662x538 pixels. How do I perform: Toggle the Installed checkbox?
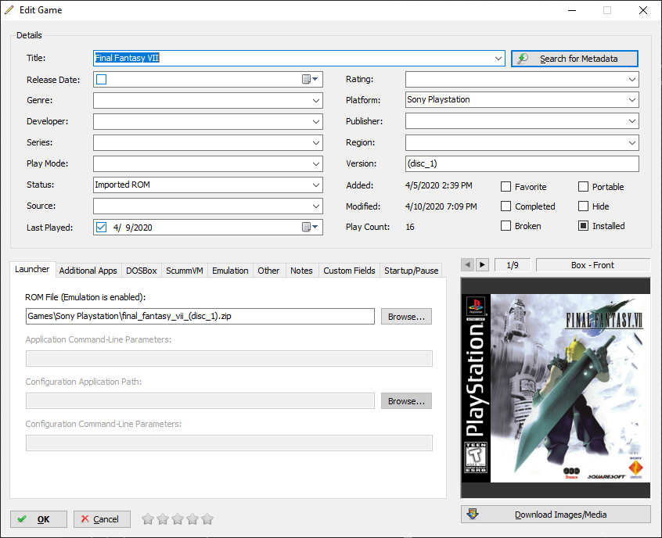(583, 226)
